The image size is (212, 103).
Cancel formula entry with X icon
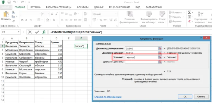(x=30, y=32)
